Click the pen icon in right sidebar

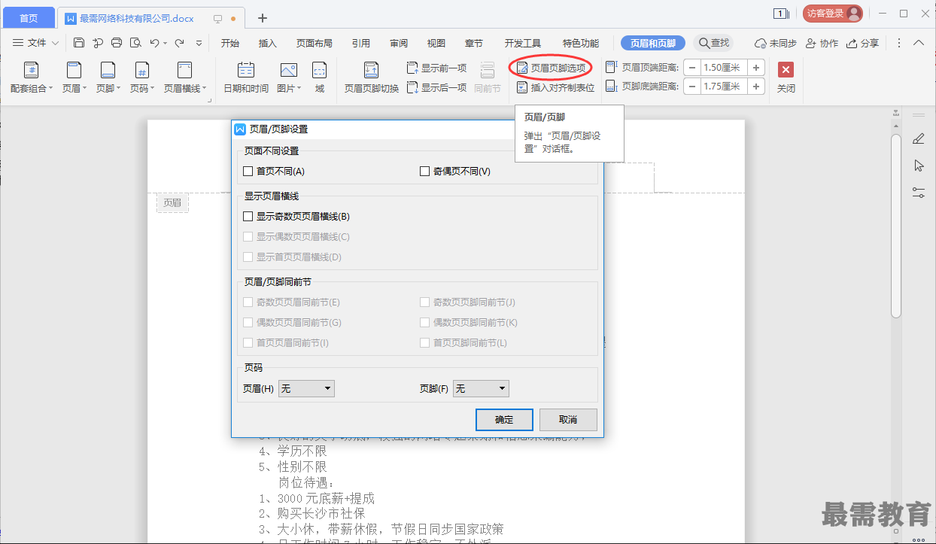pyautogui.click(x=918, y=138)
